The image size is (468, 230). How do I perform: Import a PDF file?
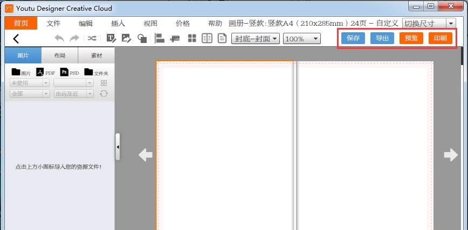(40, 71)
